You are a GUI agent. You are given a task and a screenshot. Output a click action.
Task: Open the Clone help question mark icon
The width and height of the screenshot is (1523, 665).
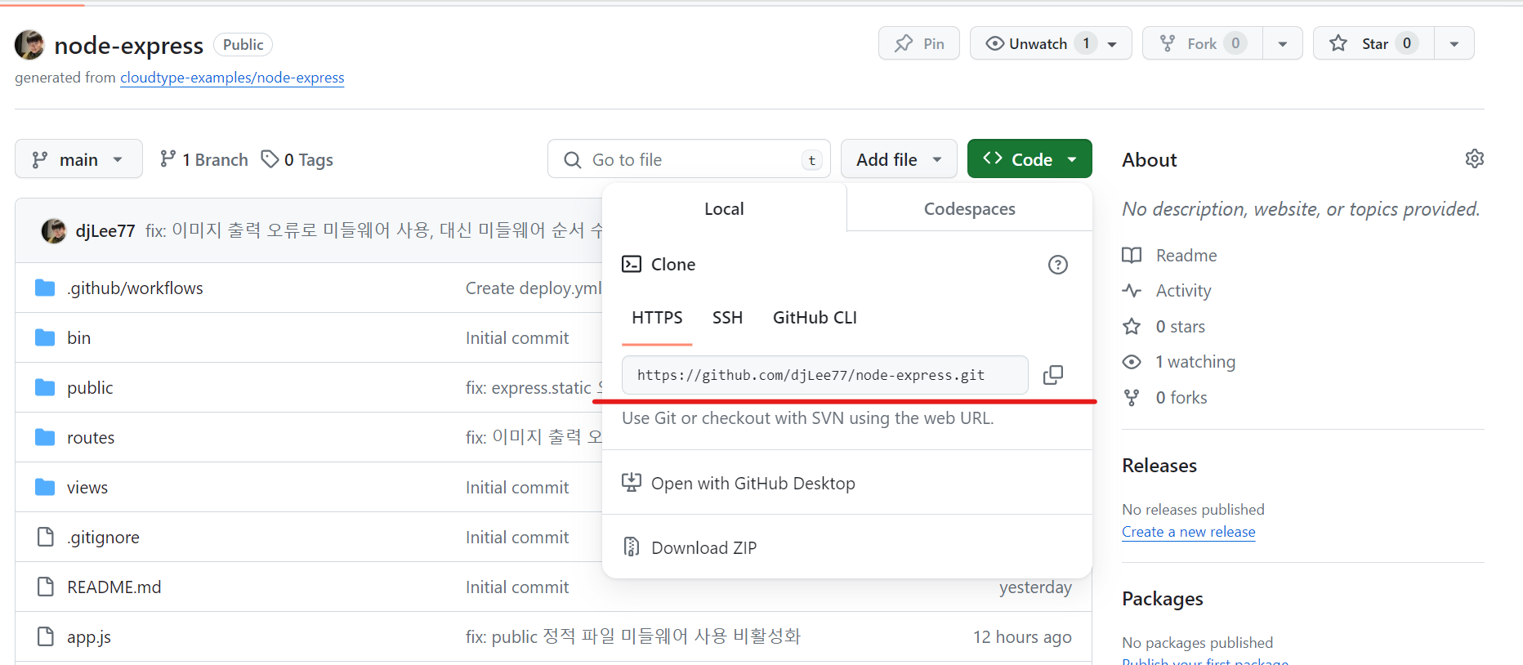1058,265
